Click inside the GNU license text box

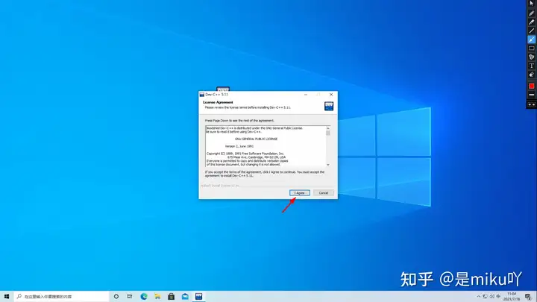pyautogui.click(x=266, y=146)
